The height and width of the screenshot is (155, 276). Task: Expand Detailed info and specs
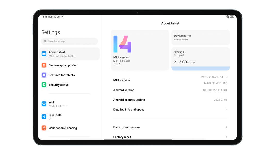170,109
